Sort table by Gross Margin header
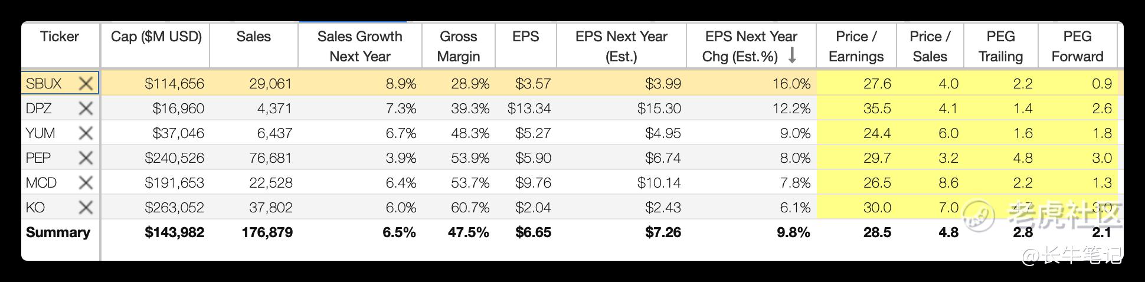This screenshot has height=282, width=1145. (459, 46)
